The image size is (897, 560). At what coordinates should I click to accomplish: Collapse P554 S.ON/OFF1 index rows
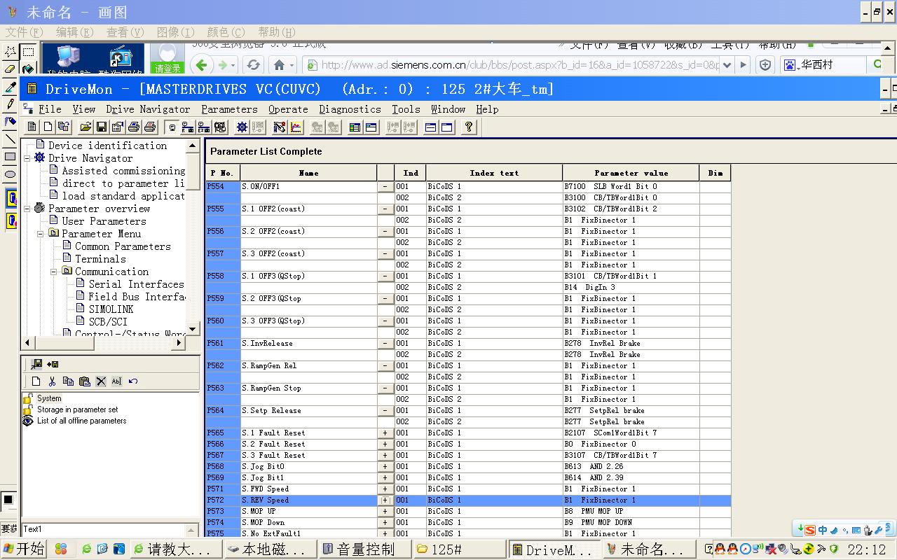(x=385, y=187)
